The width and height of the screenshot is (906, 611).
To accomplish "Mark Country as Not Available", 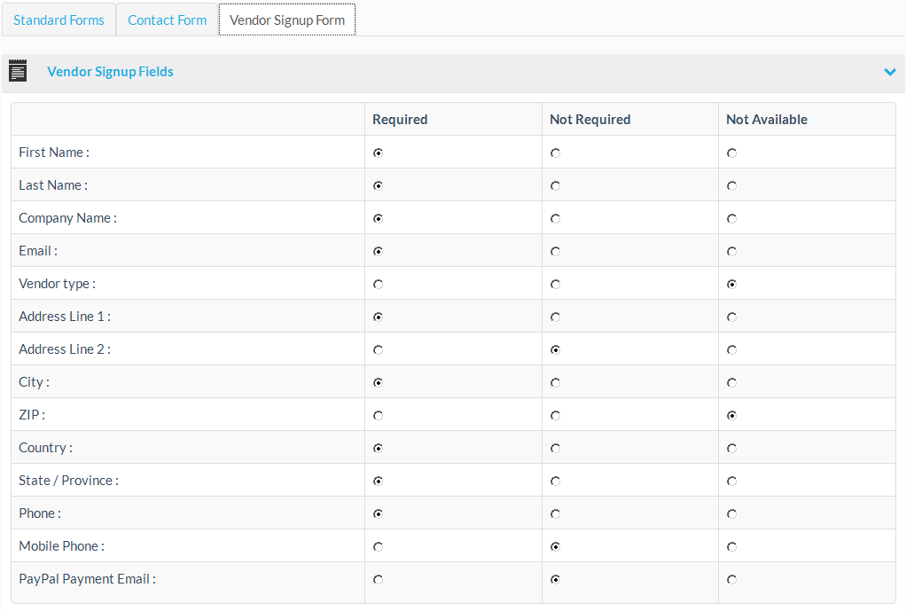I will (x=731, y=449).
